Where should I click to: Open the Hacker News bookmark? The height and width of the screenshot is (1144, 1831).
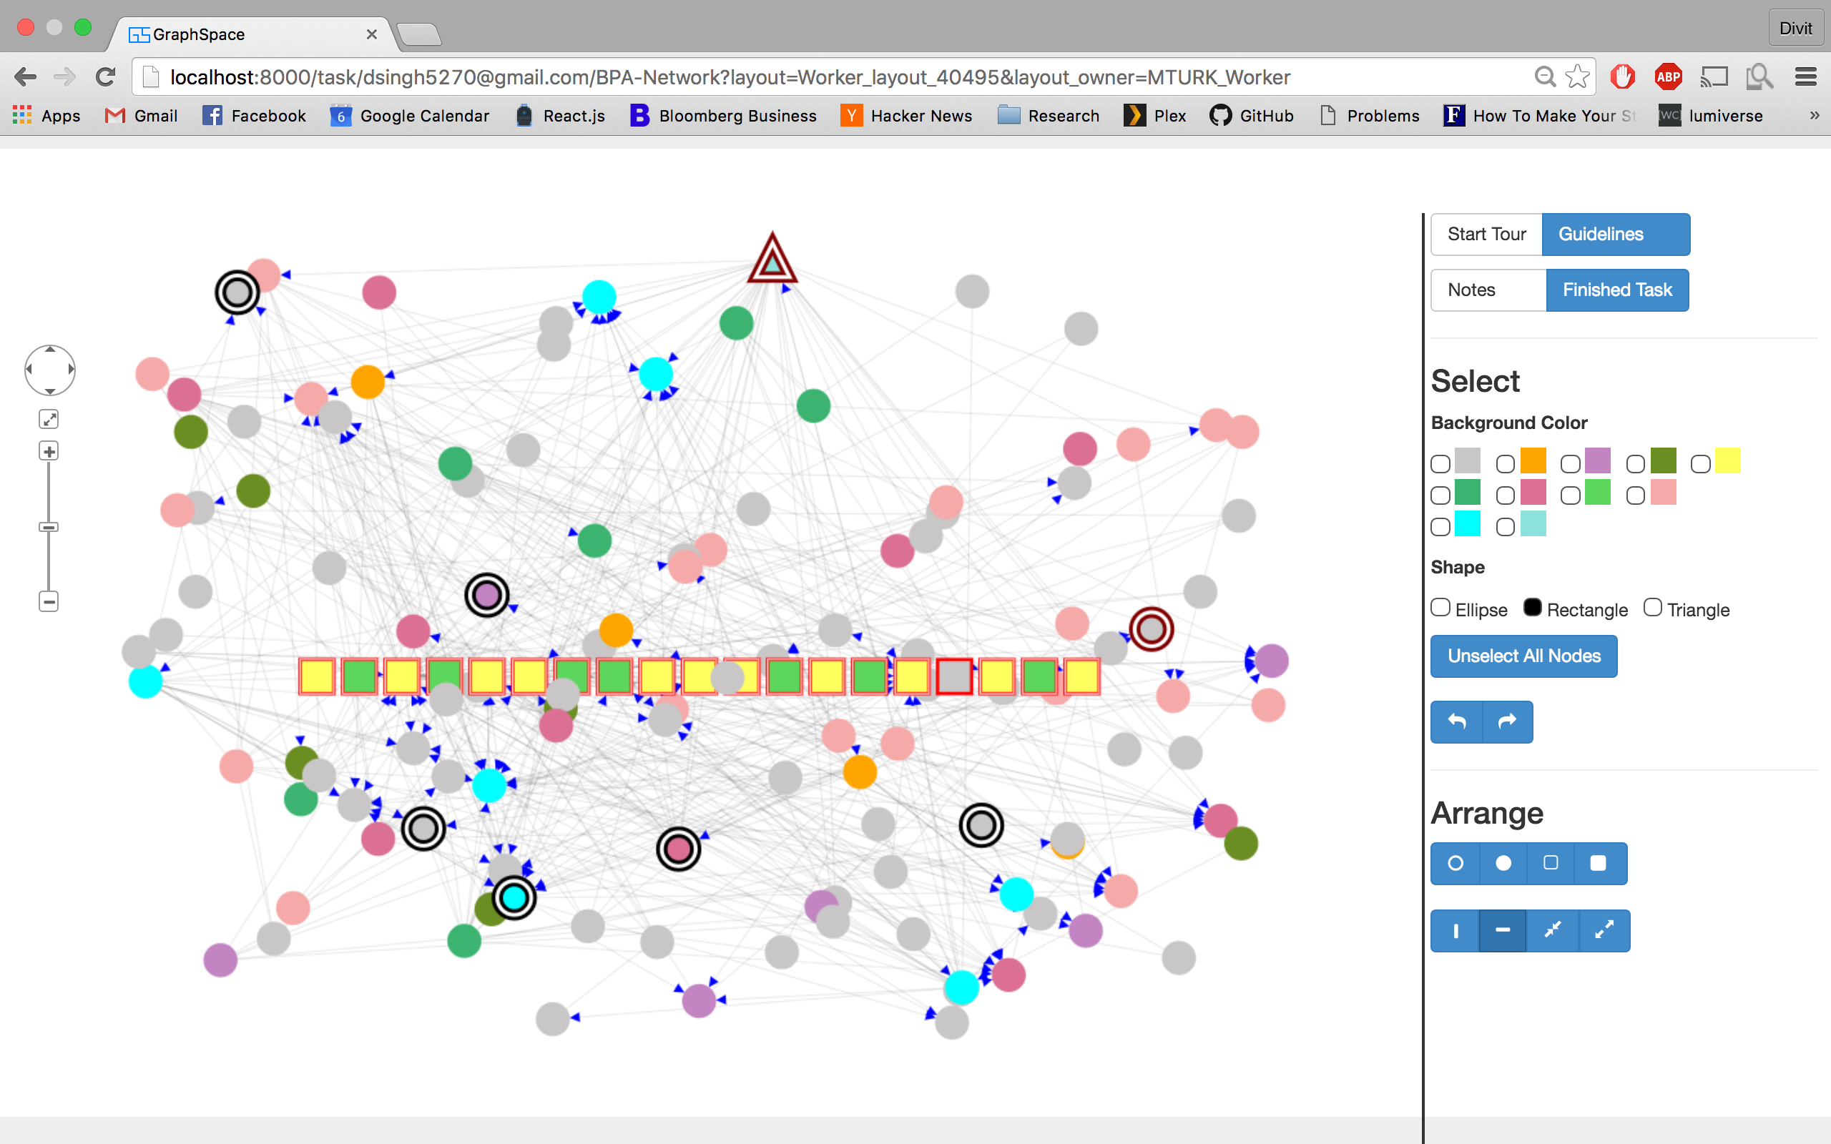(x=906, y=116)
